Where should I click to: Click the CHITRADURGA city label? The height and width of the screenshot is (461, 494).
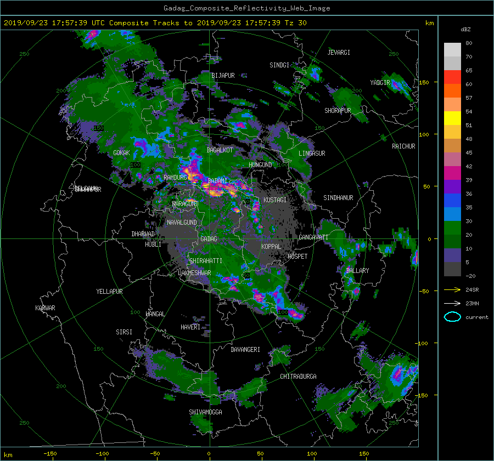click(298, 377)
